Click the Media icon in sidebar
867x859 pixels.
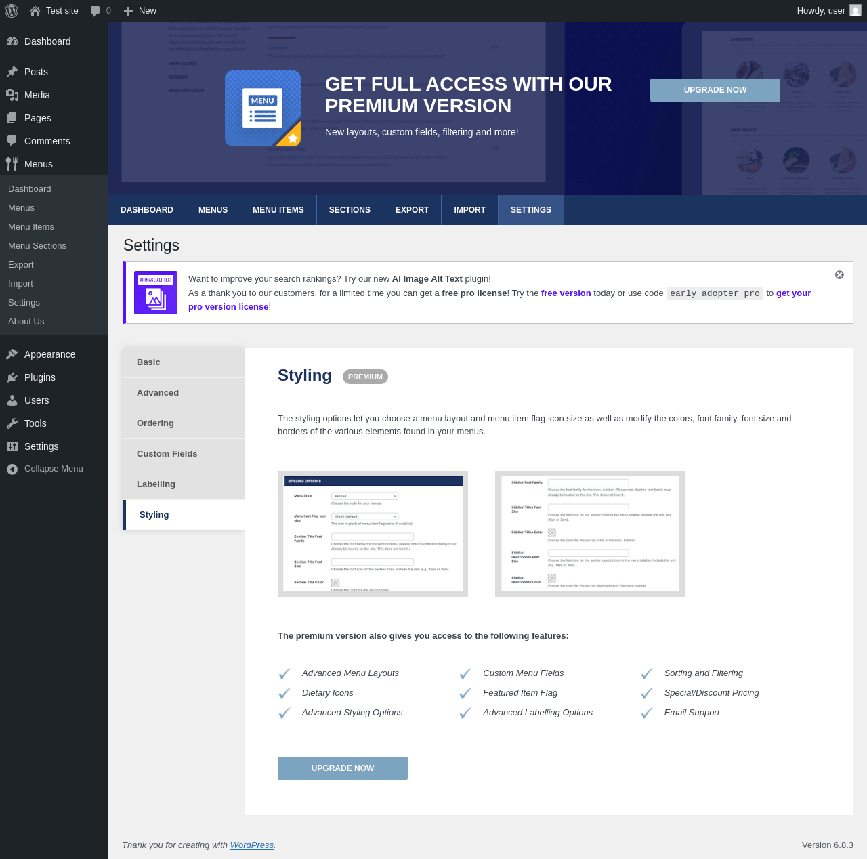pyautogui.click(x=12, y=95)
